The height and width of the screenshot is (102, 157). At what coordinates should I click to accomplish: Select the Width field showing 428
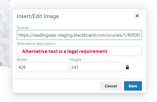(x=43, y=67)
